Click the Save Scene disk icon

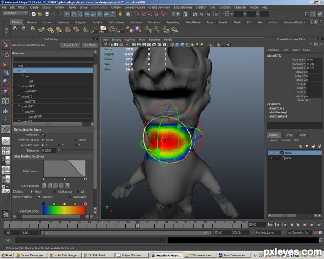click(x=47, y=14)
